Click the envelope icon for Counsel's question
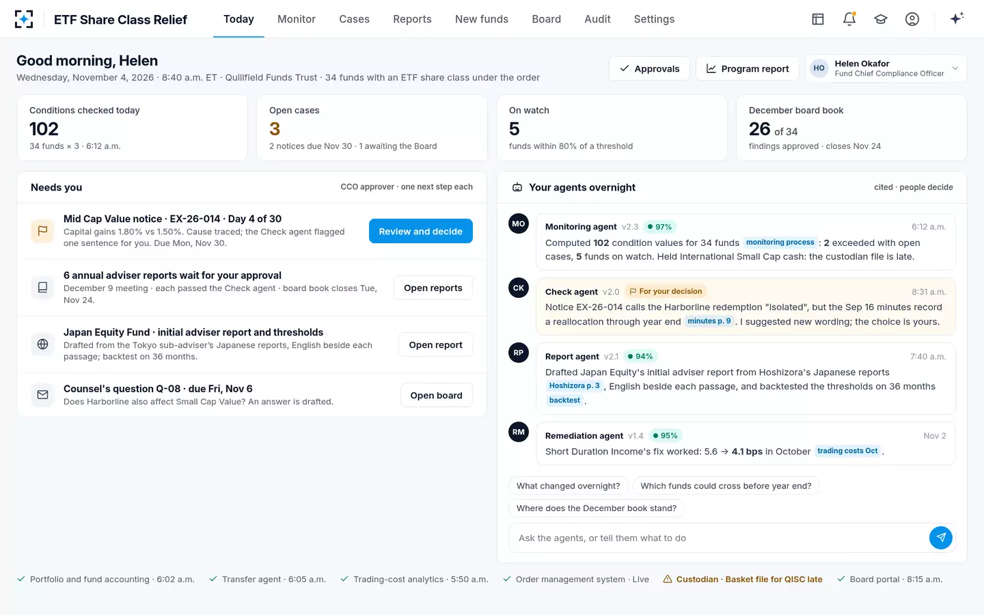The width and height of the screenshot is (984, 615). [x=42, y=395]
